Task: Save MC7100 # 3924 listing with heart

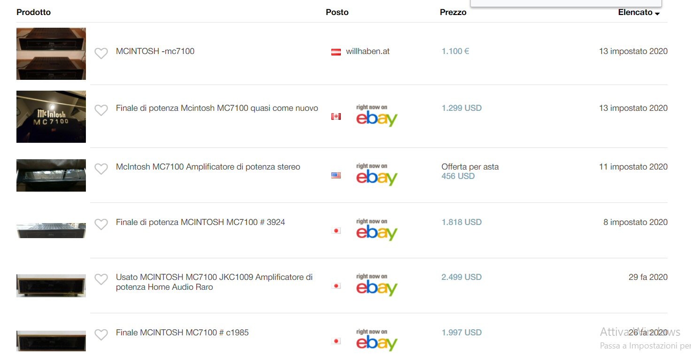Action: coord(101,225)
